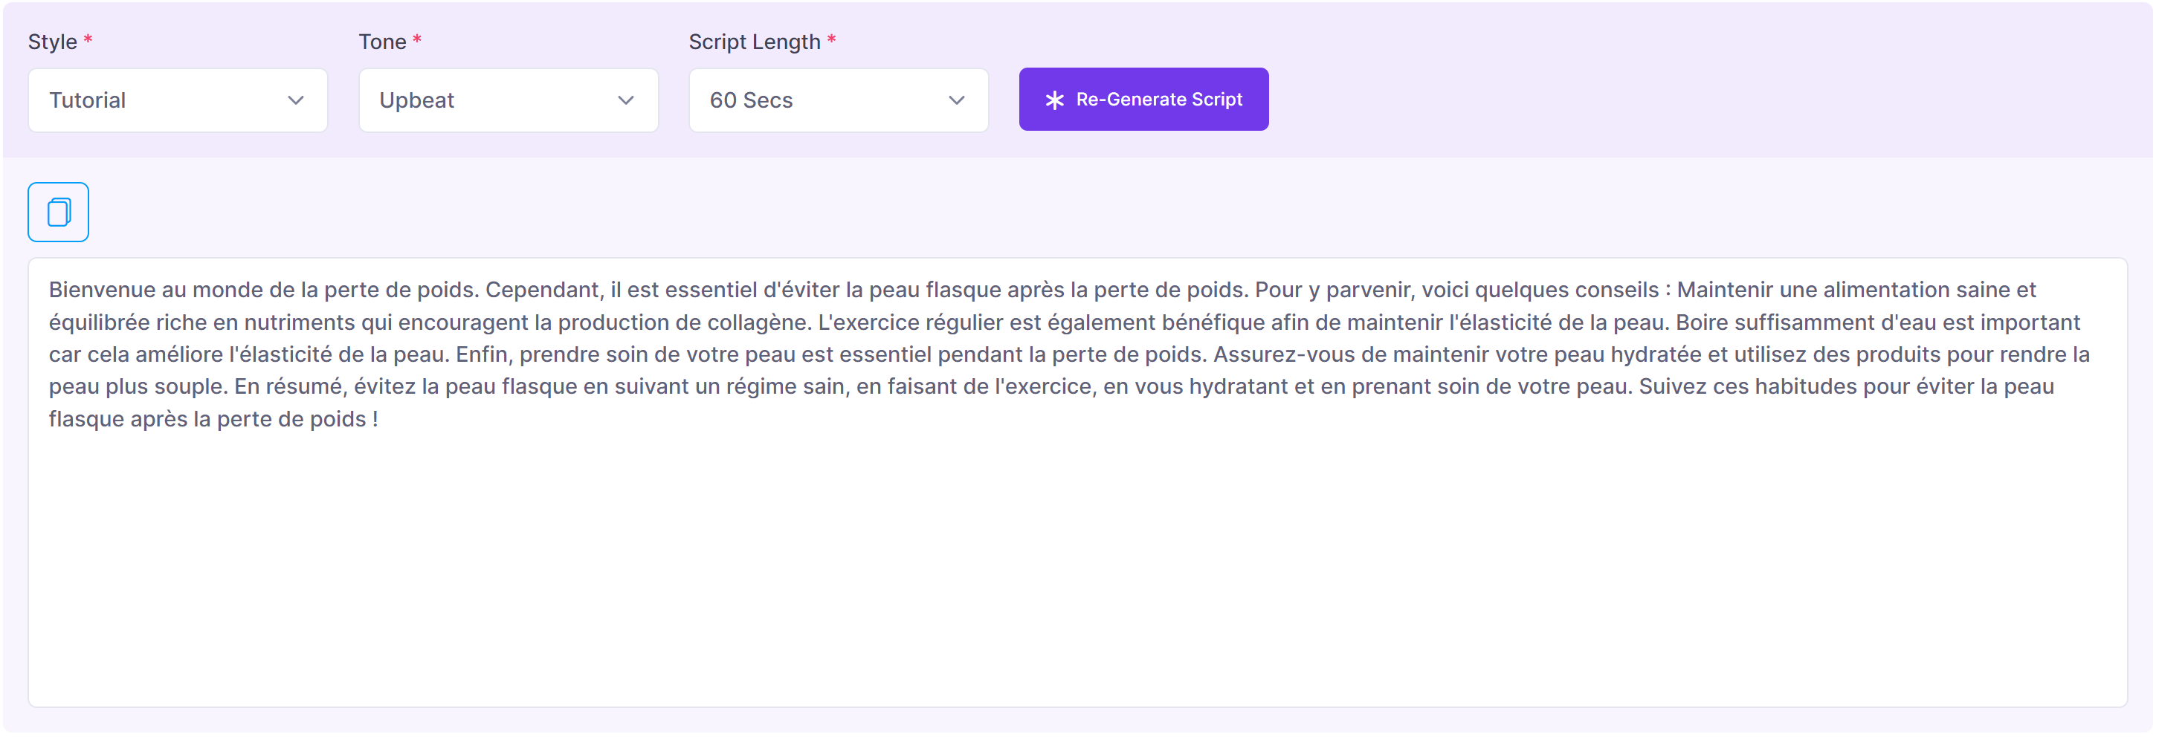Click the Style field label
The width and height of the screenshot is (2159, 737).
pyautogui.click(x=52, y=42)
